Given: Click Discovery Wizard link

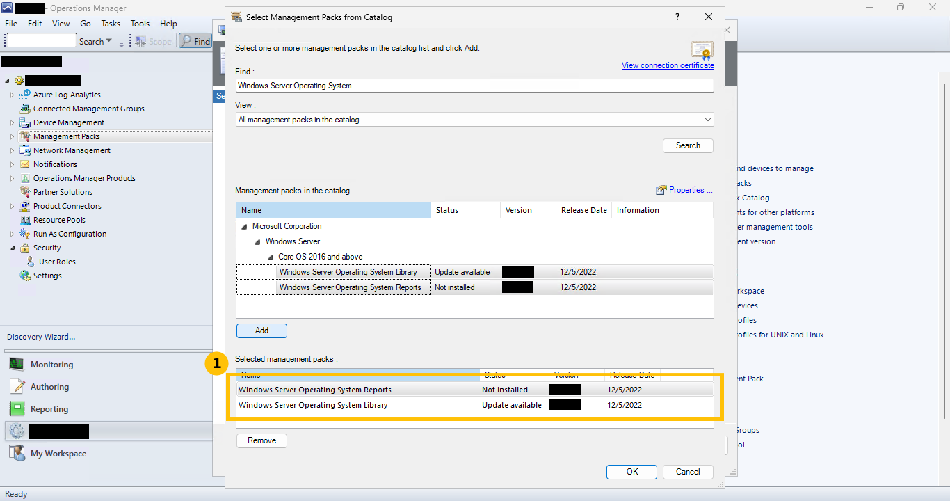Looking at the screenshot, I should (x=41, y=337).
